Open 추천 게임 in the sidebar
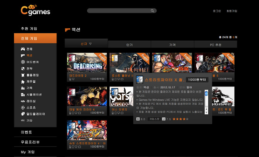The height and width of the screenshot is (157, 259). coord(29,28)
